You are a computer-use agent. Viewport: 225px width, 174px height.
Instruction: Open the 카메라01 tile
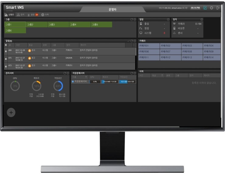pos(149,46)
